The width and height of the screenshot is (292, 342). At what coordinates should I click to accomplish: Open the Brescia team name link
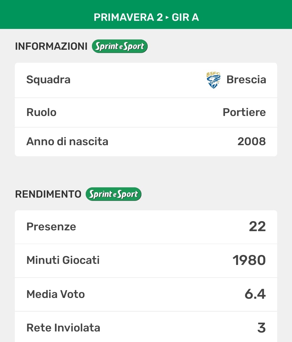[x=246, y=80]
